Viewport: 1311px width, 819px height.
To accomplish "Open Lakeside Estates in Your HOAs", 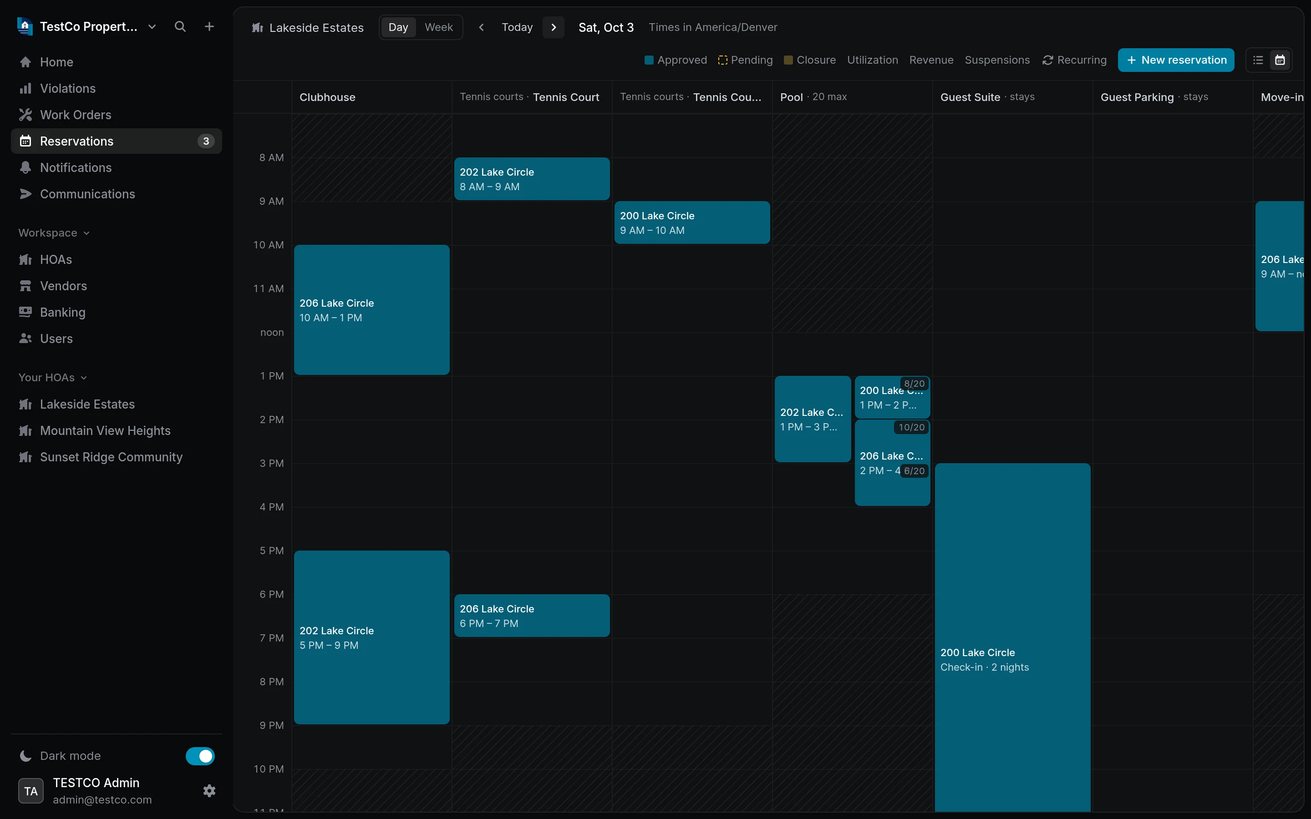I will tap(117, 404).
